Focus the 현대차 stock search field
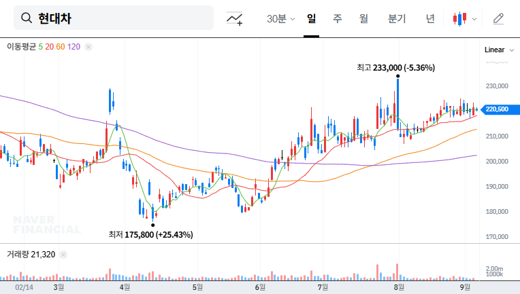This screenshot has height=294, width=520. coord(114,18)
